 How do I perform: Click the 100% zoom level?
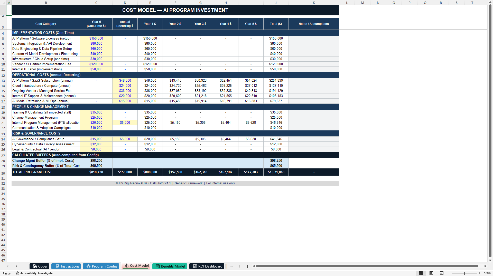pyautogui.click(x=487, y=273)
